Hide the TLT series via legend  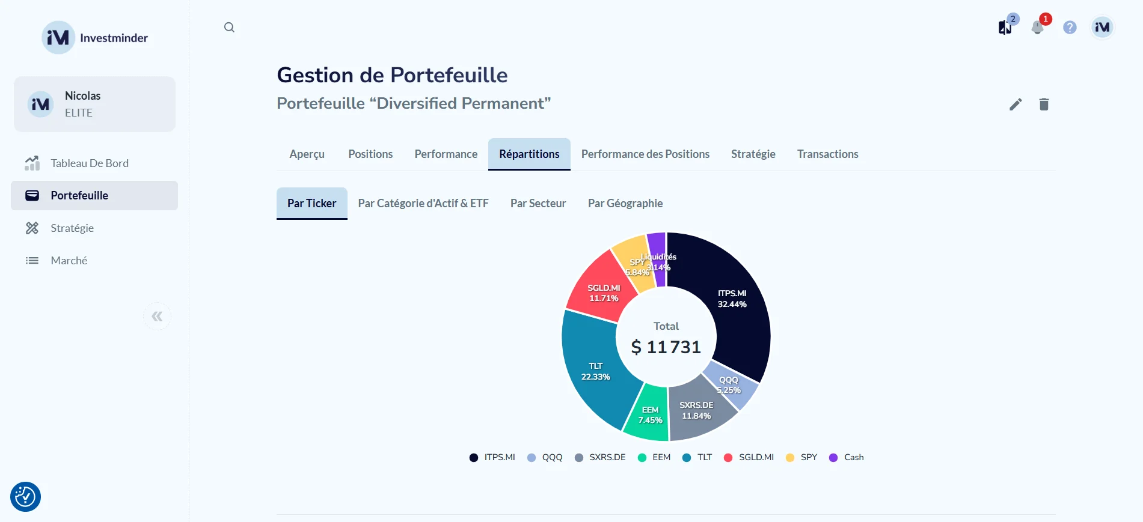tap(697, 457)
